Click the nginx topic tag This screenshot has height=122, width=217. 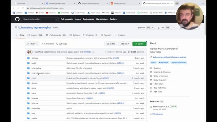pos(153,62)
